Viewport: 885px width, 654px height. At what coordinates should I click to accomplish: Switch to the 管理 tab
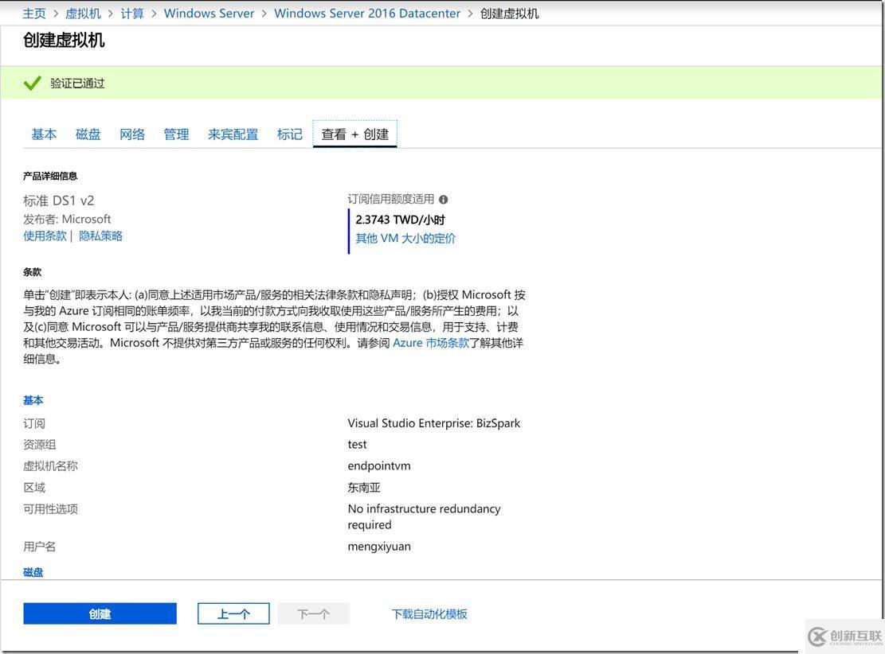click(x=176, y=134)
